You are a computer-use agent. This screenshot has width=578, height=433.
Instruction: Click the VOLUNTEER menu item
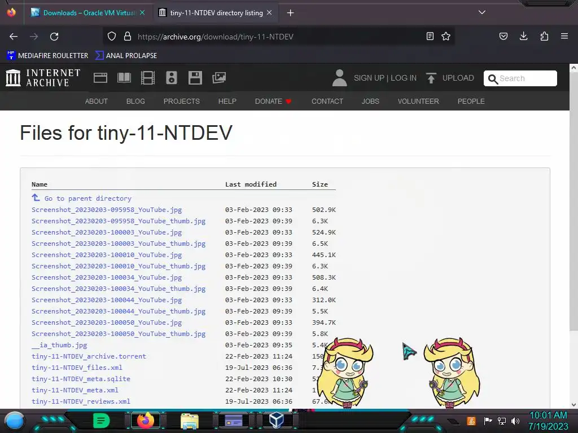(418, 101)
